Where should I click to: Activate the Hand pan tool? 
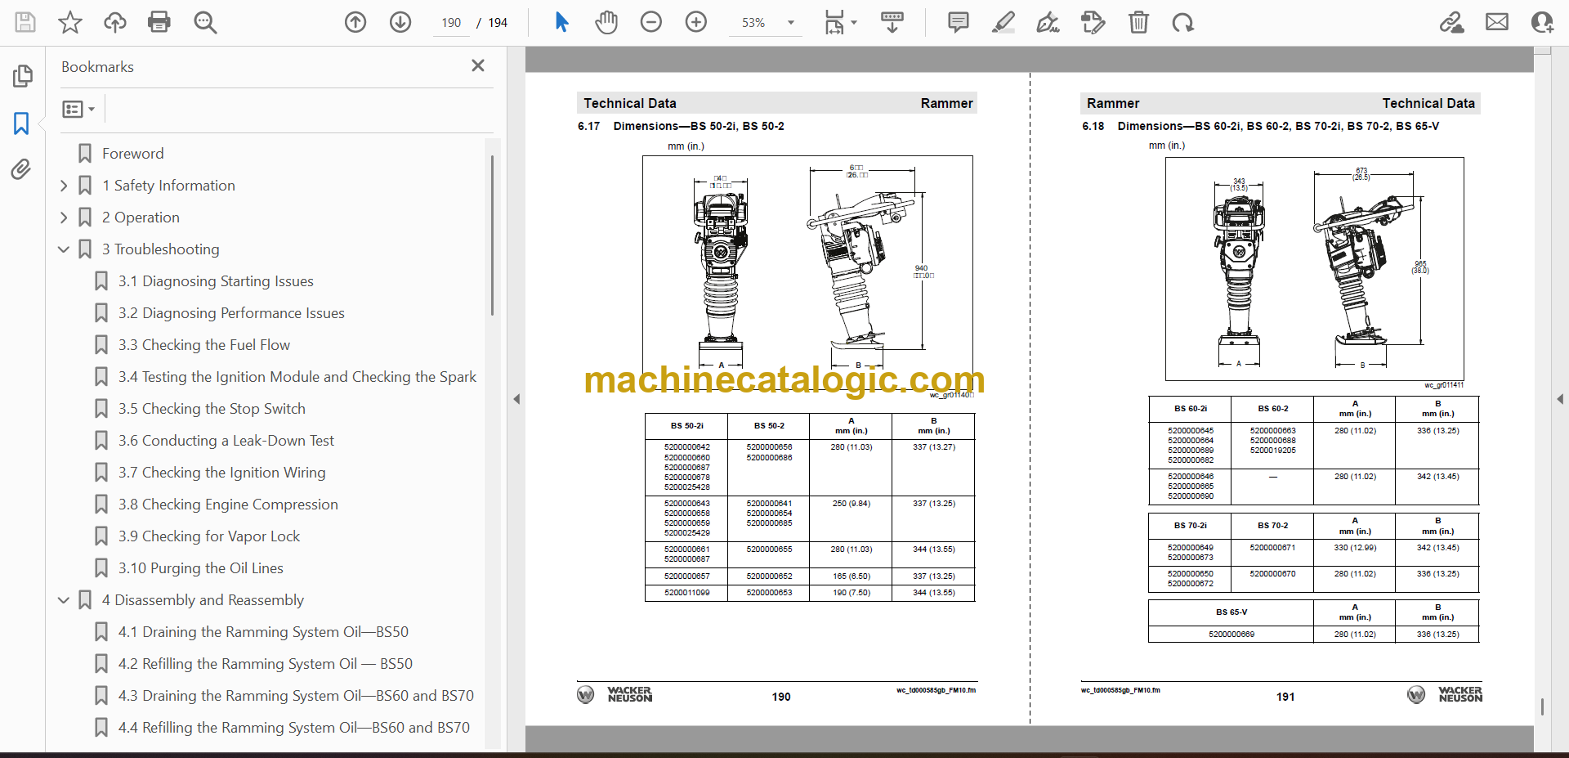(606, 22)
